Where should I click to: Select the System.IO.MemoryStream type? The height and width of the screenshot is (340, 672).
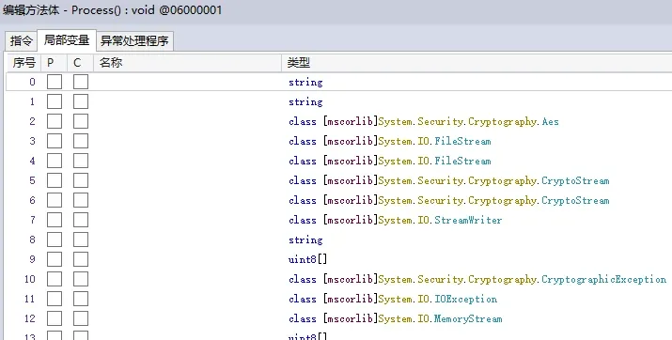(x=395, y=318)
